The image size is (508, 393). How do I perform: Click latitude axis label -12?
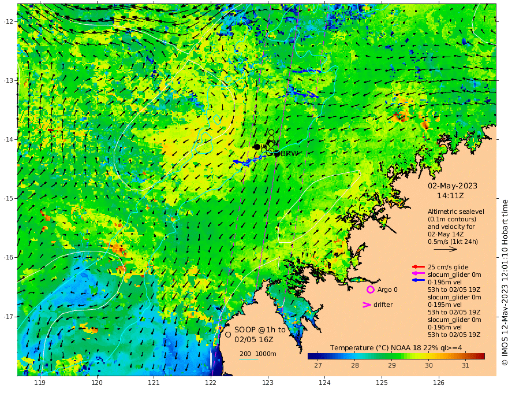click(x=9, y=21)
